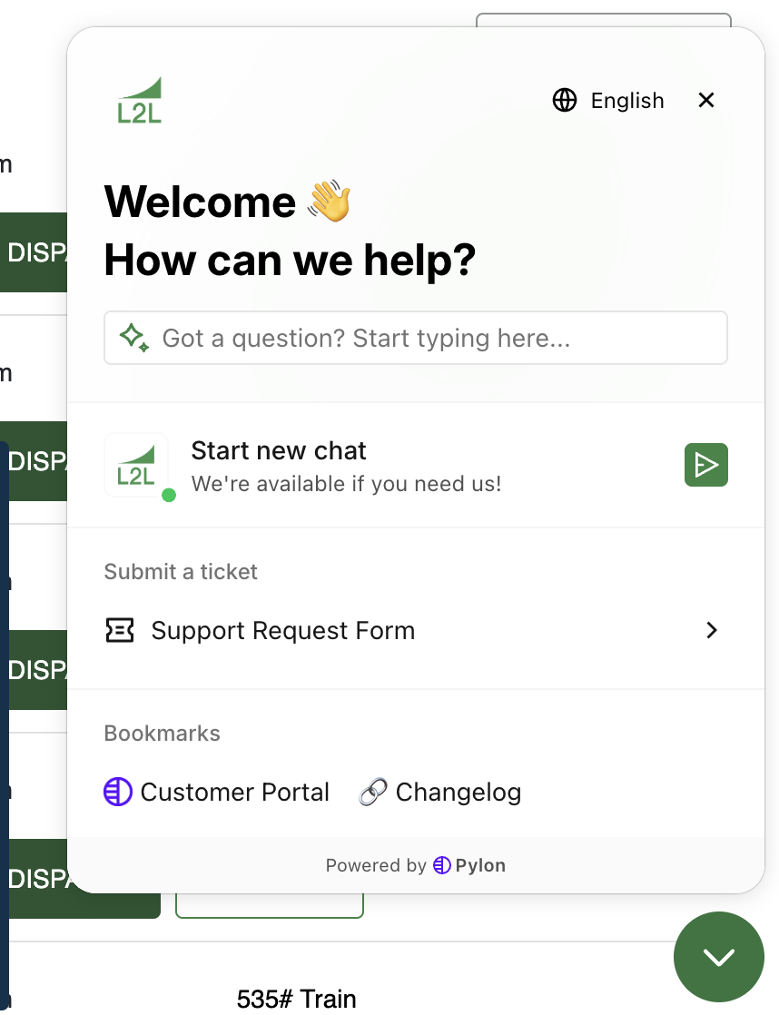This screenshot has width=779, height=1015.
Task: Close the help widget with X
Action: coord(705,100)
